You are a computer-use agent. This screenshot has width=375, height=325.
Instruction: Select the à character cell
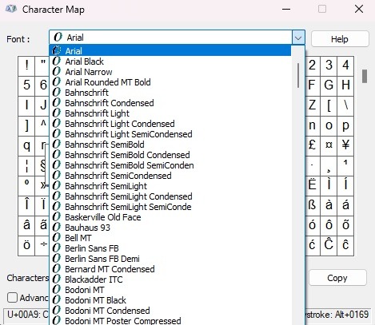click(329, 205)
